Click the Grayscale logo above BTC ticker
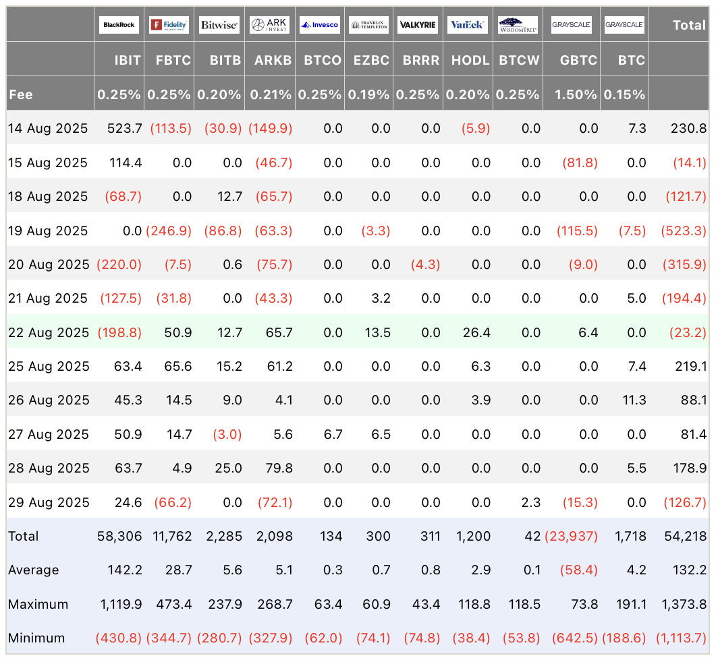The height and width of the screenshot is (662, 718). coord(624,25)
